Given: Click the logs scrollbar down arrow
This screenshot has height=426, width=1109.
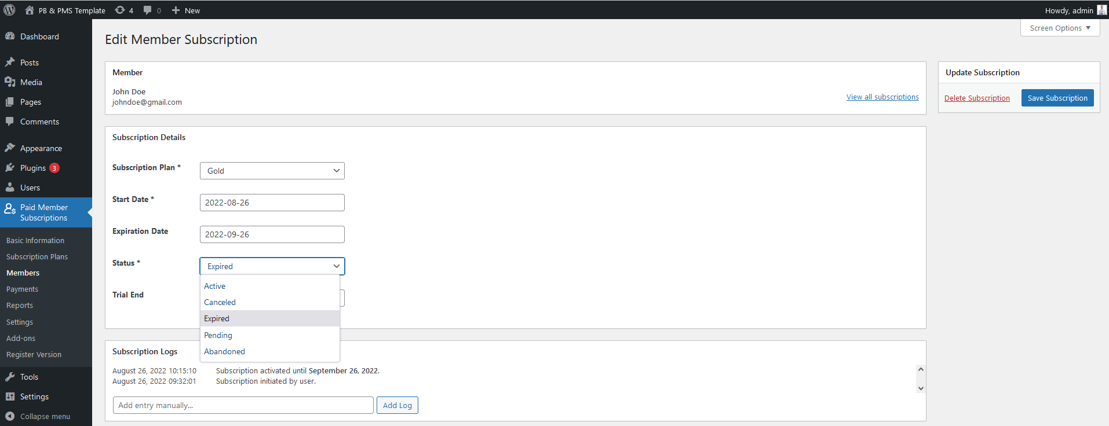Looking at the screenshot, I should click(x=921, y=388).
